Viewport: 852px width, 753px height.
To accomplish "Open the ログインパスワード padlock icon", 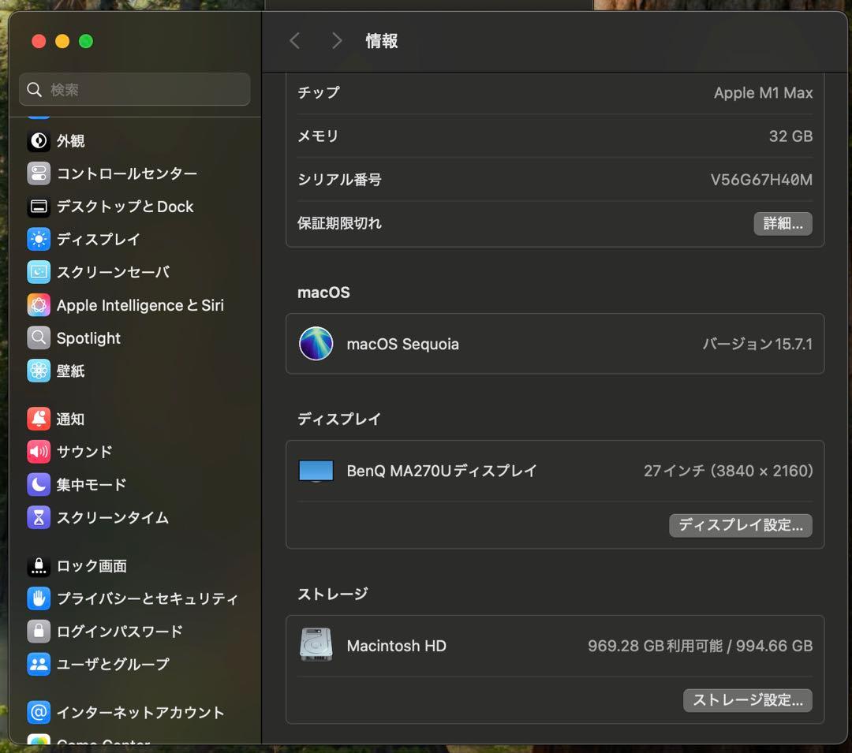I will coord(39,631).
